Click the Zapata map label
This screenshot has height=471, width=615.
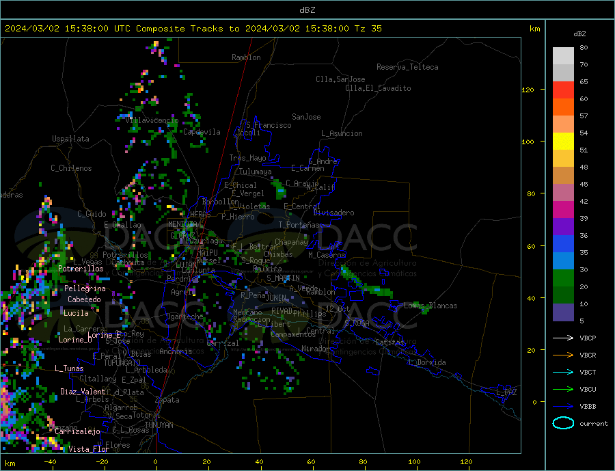(167, 400)
